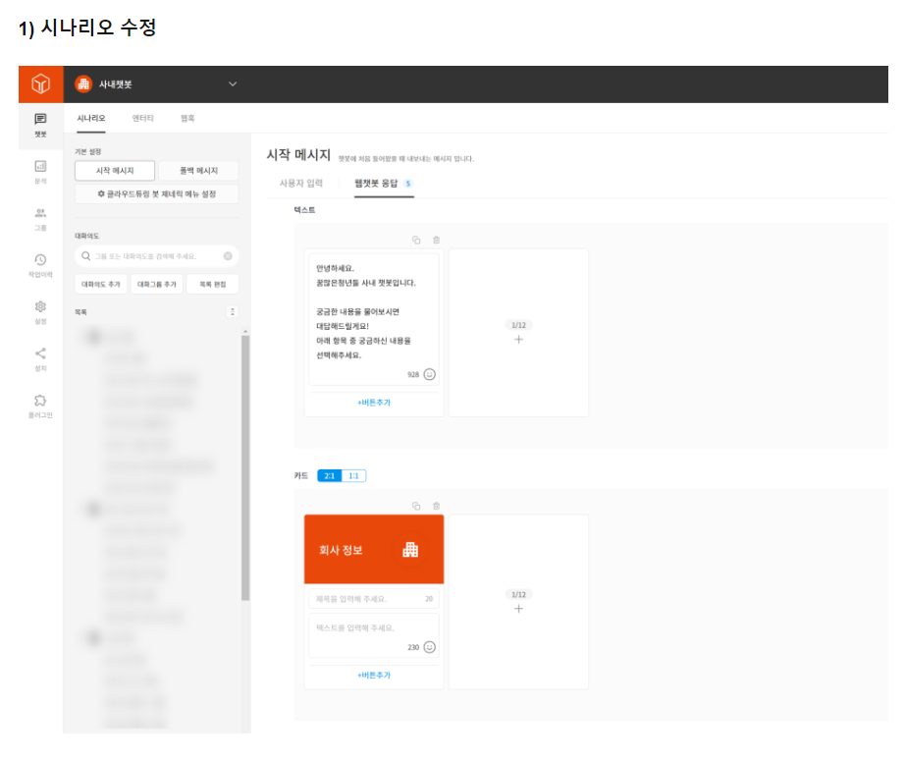Delete the 회사 정보 card trash icon

coord(436,507)
